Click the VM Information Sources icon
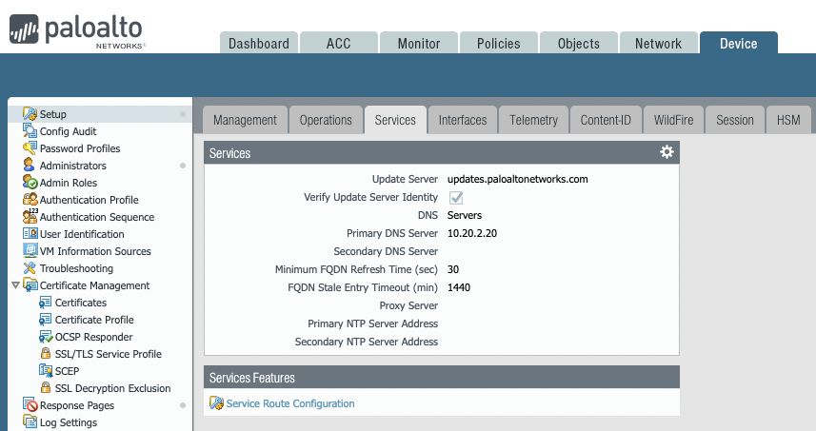 click(30, 250)
